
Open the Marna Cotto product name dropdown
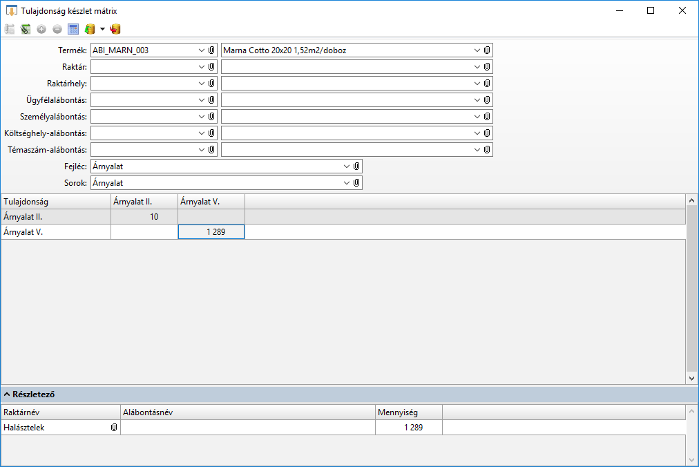(477, 50)
